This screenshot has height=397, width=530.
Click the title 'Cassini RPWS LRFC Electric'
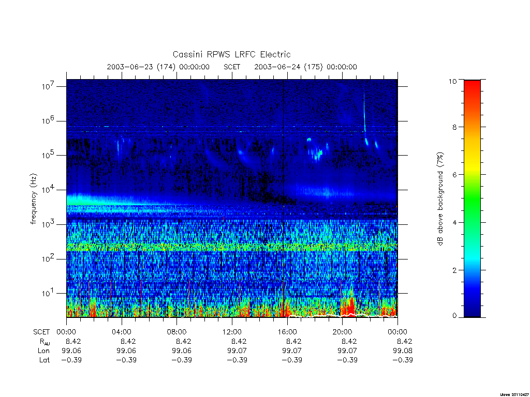tap(231, 54)
